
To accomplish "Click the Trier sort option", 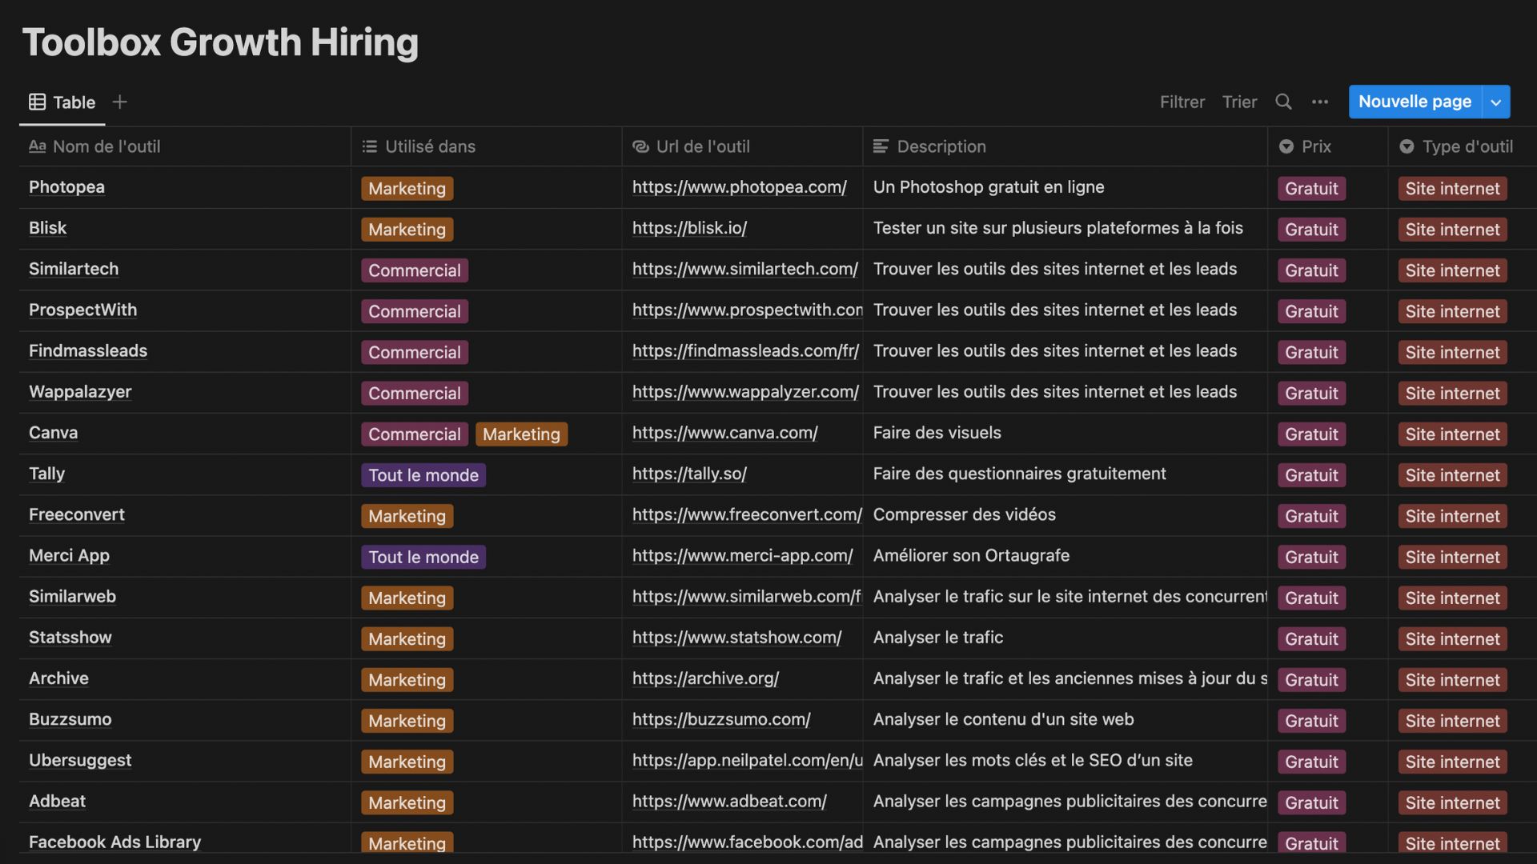I will point(1239,102).
